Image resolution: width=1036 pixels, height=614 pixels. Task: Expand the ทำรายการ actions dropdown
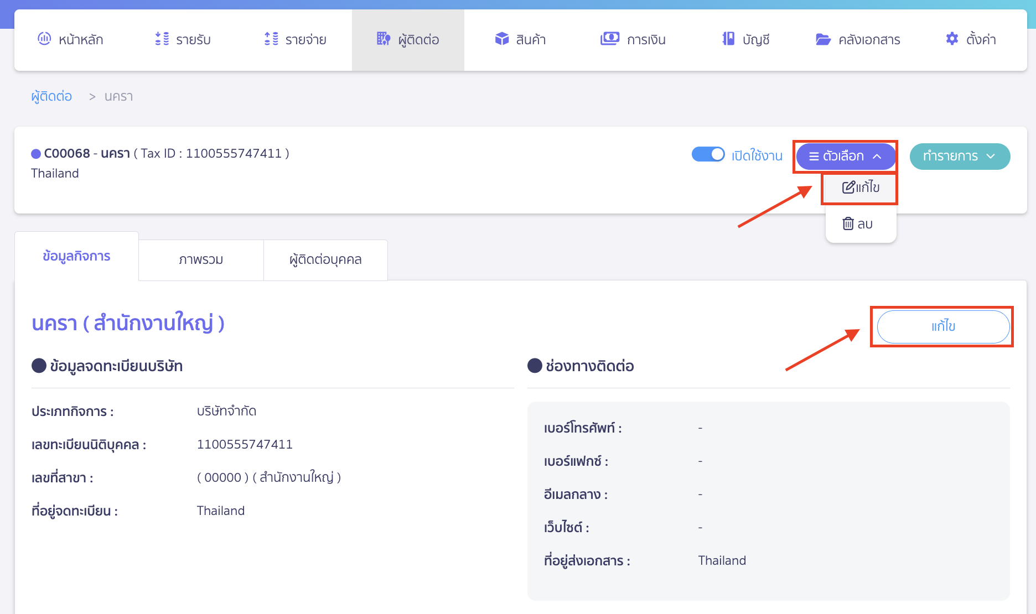(x=959, y=157)
